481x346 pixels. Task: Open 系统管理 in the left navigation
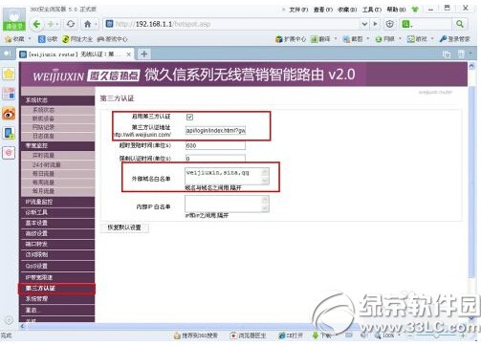tap(57, 299)
